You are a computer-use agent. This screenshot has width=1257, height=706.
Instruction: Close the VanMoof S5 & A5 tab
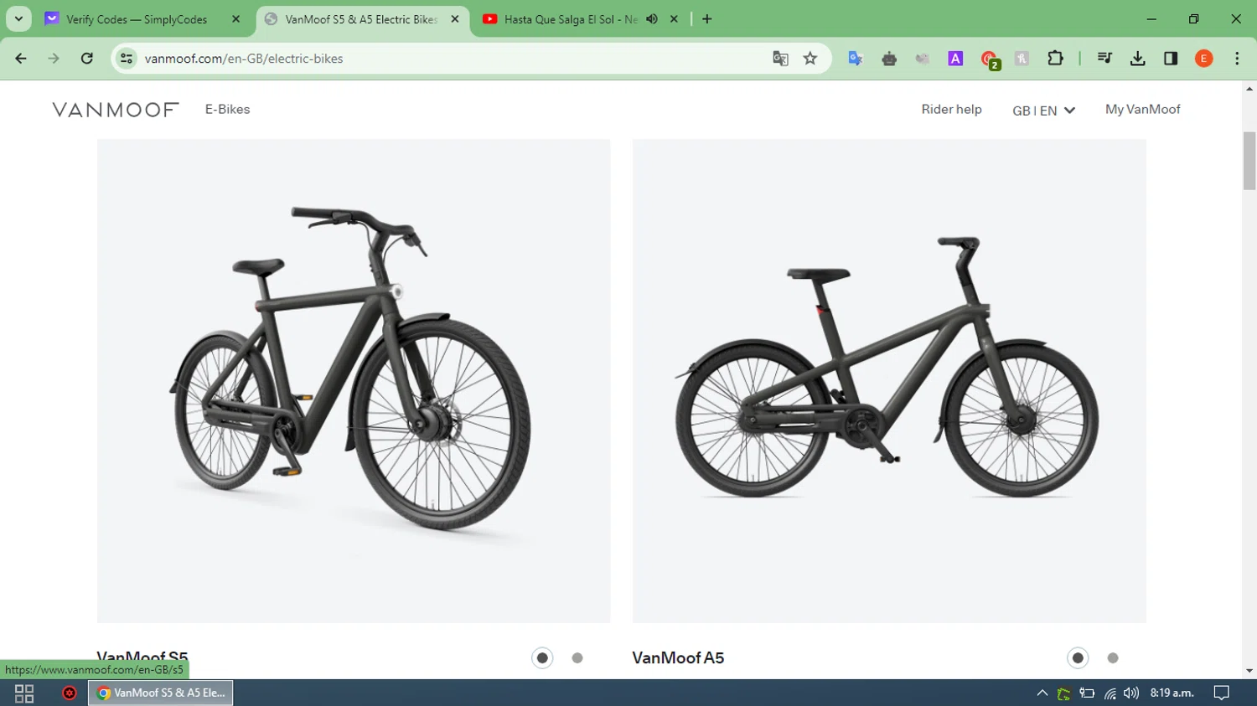(455, 18)
